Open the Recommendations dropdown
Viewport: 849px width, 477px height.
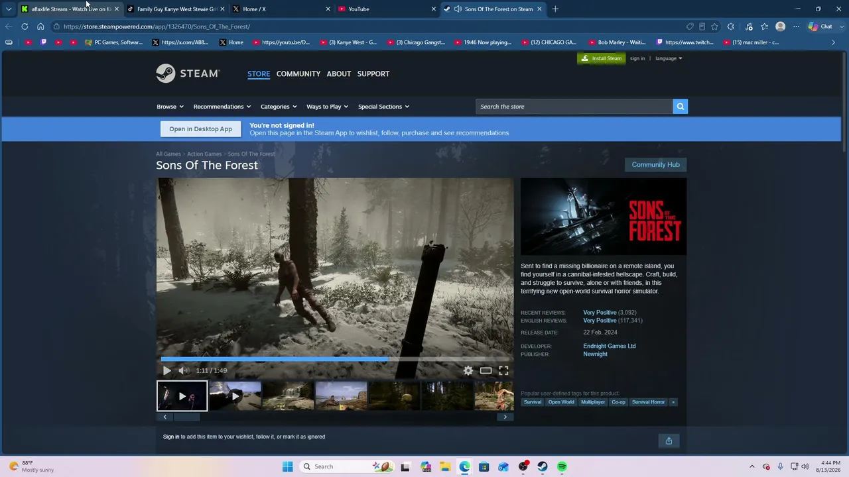click(222, 107)
